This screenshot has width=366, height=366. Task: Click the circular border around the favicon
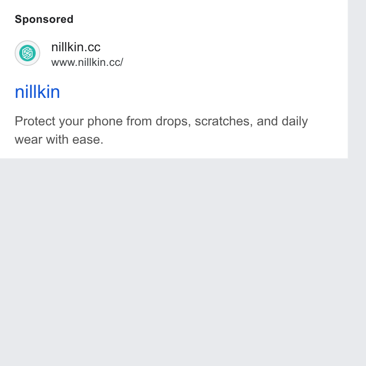[x=27, y=41]
